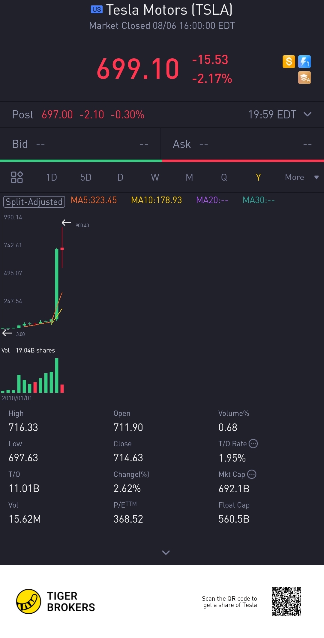
Task: Tap the Vol 19.04B shares label
Action: pos(28,350)
